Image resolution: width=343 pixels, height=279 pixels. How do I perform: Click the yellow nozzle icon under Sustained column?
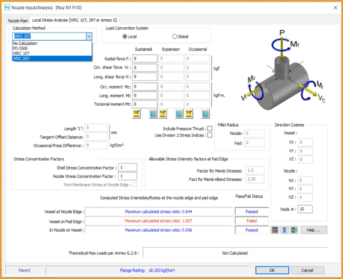click(x=137, y=114)
